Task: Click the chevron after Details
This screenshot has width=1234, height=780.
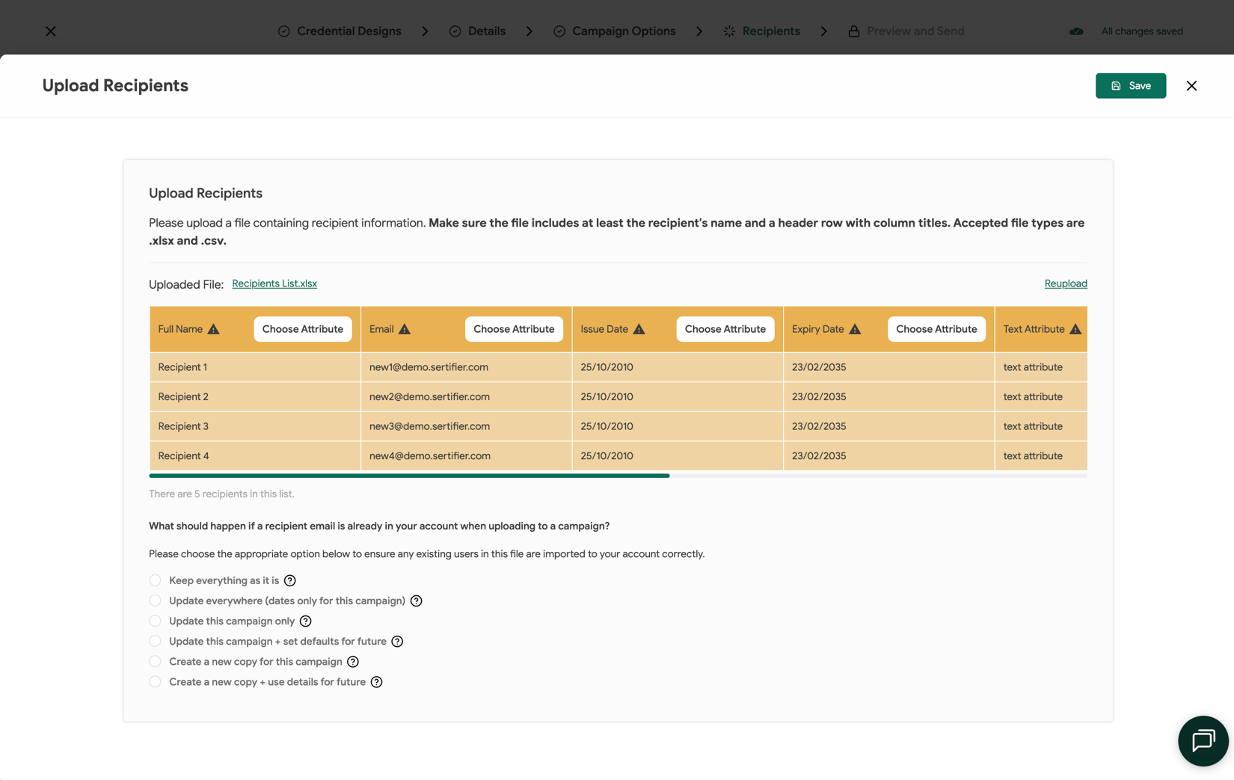Action: tap(529, 31)
